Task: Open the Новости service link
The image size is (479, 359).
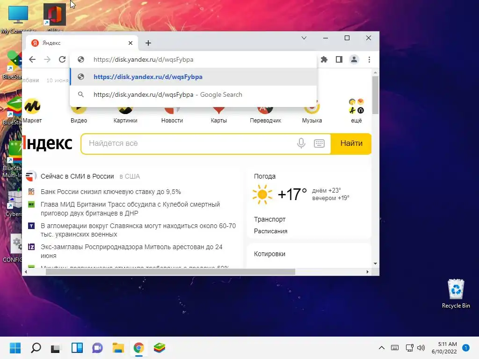Action: coord(172,120)
